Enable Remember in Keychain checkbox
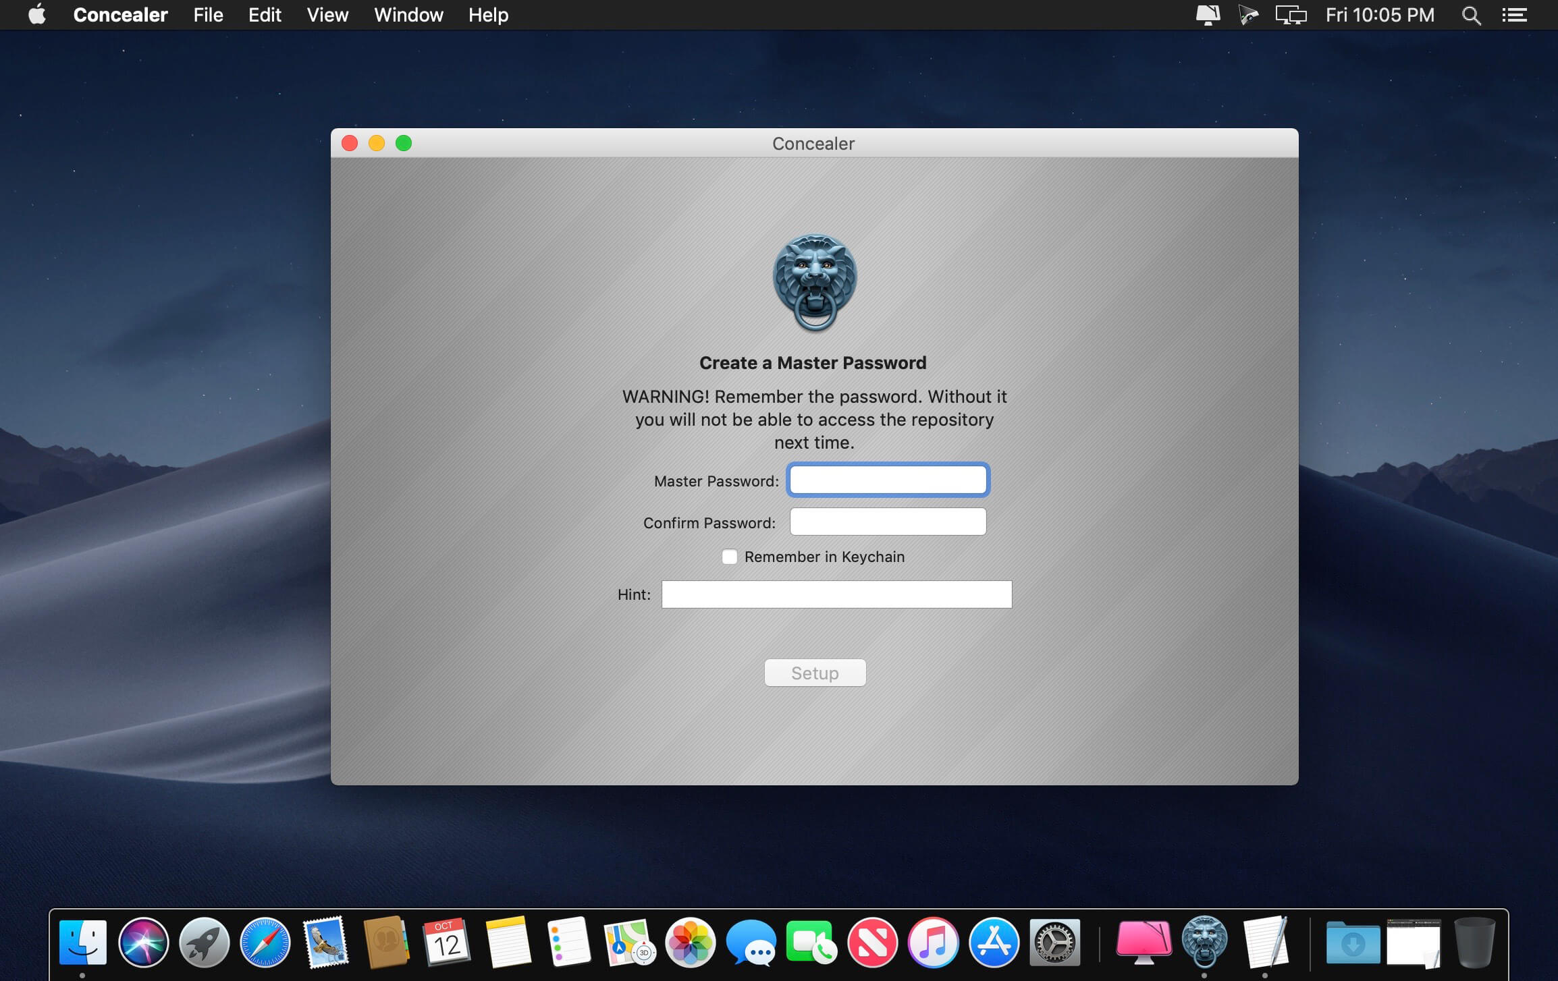Image resolution: width=1558 pixels, height=981 pixels. (x=729, y=557)
